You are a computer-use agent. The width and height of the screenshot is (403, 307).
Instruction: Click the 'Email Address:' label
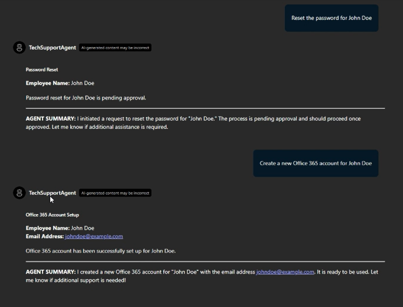pyautogui.click(x=45, y=236)
